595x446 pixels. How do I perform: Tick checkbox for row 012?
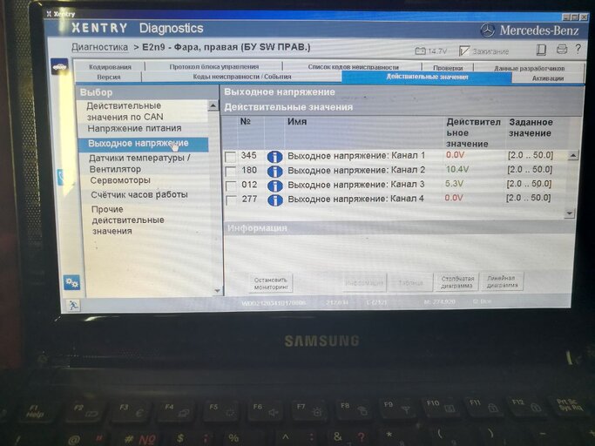click(x=231, y=186)
